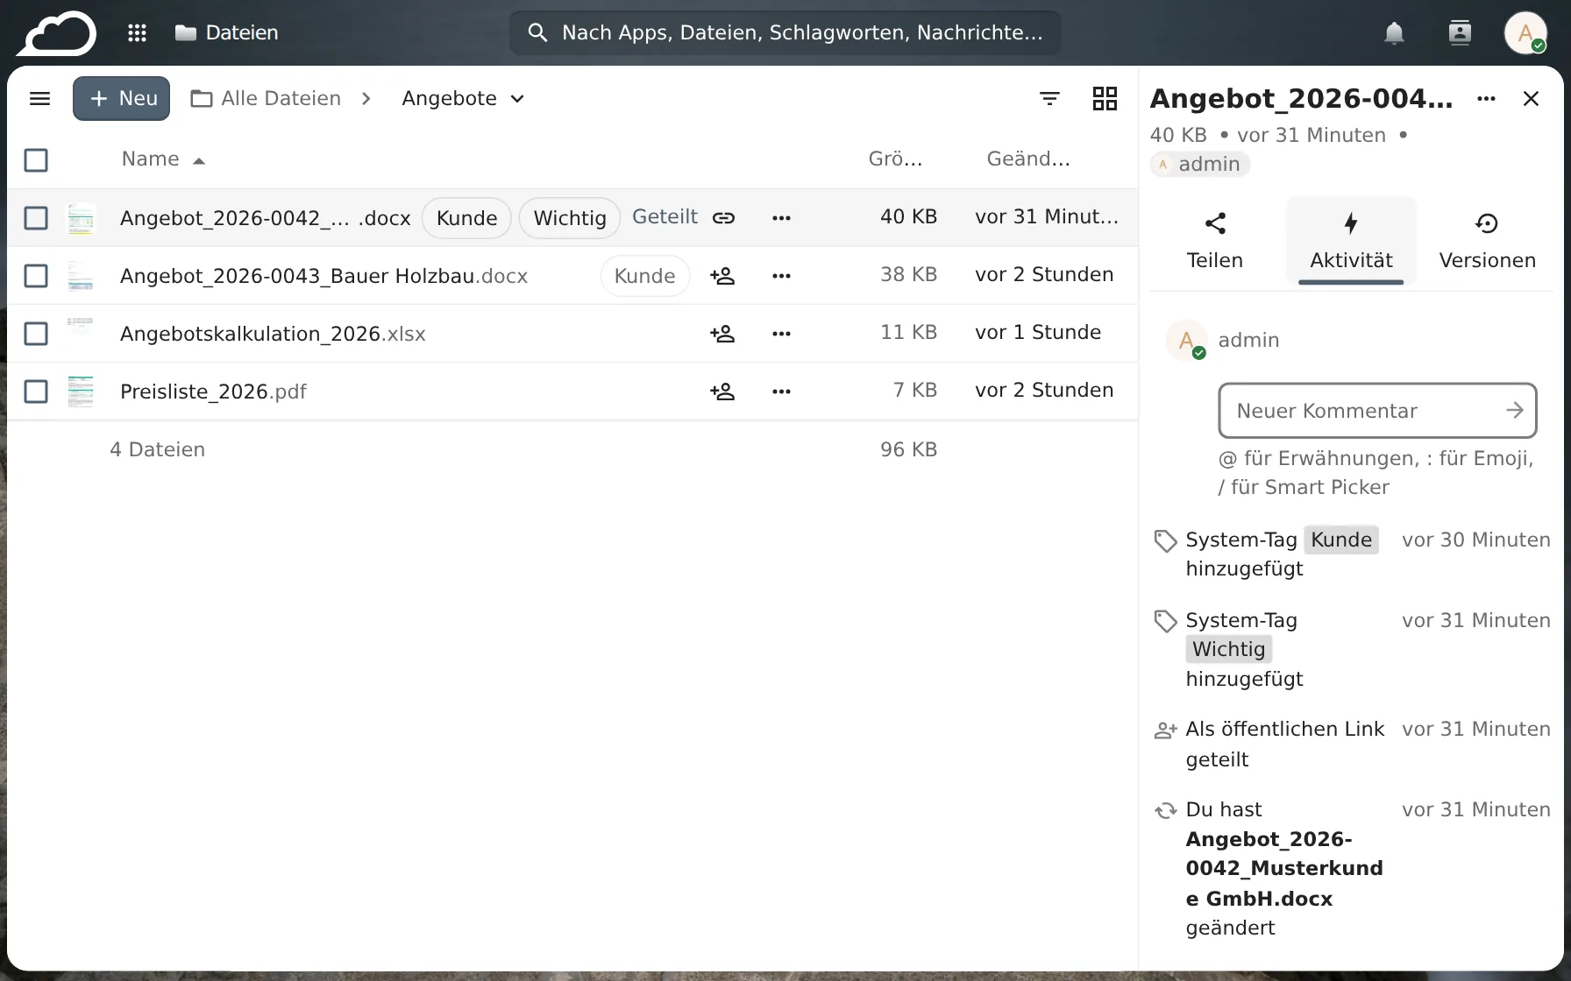Click Kunde tag on Angebot_2026-0042
This screenshot has height=981, width=1571.
[466, 218]
